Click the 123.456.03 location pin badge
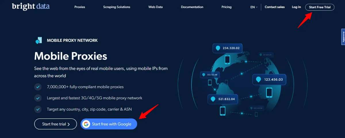 tap(269, 79)
